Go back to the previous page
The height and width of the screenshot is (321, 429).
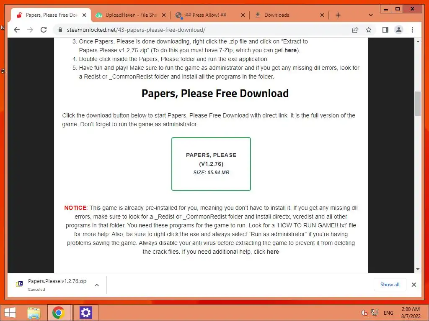(17, 30)
